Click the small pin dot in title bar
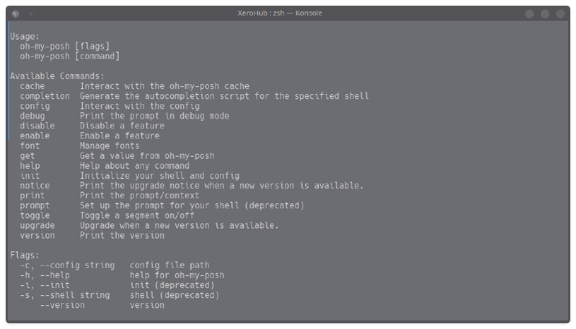This screenshot has height=329, width=576. [x=31, y=13]
